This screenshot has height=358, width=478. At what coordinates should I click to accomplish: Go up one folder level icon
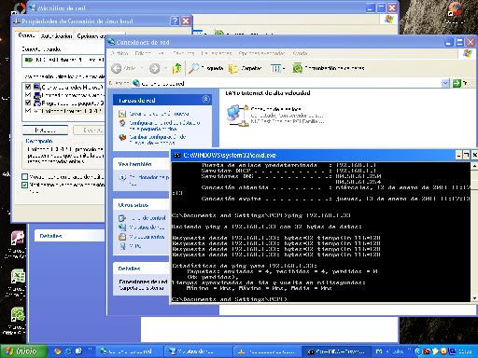tap(177, 68)
